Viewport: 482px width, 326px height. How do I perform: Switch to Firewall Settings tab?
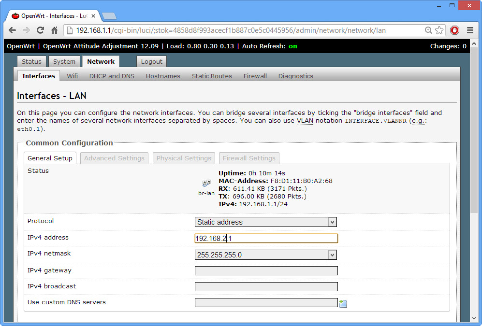(249, 158)
